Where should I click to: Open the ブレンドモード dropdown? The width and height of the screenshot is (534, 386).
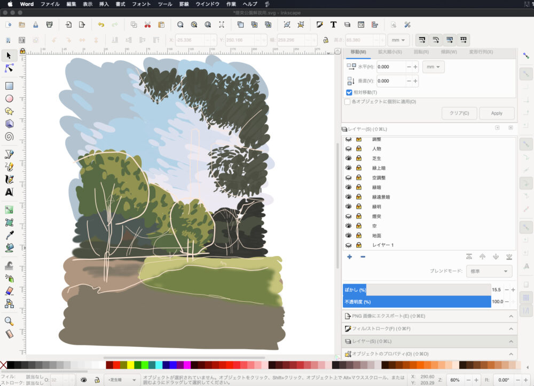tap(489, 271)
